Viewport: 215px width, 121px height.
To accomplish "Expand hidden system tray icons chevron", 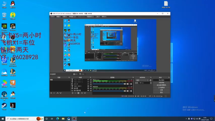I will 186,119.
